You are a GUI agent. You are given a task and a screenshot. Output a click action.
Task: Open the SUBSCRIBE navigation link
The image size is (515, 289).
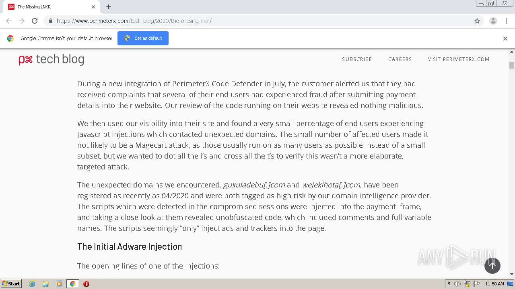click(357, 59)
